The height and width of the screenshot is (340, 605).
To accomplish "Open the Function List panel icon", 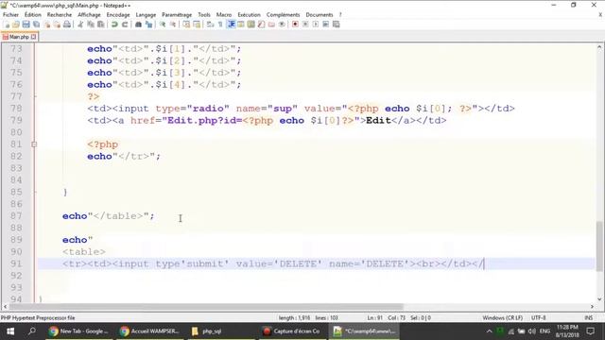I will [261, 25].
